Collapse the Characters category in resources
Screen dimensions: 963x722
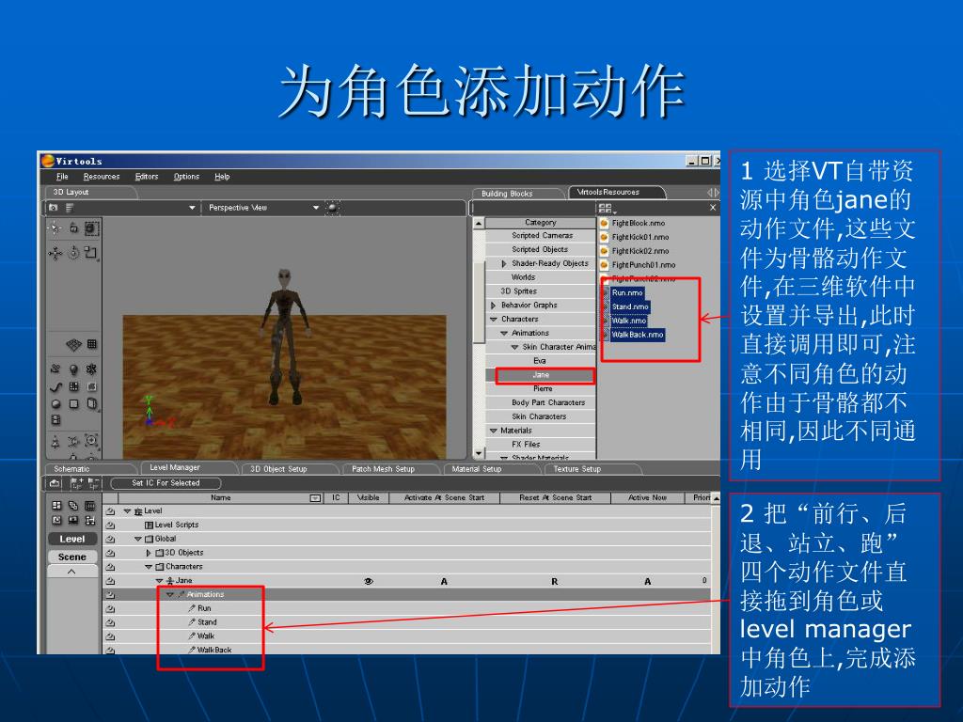[x=494, y=320]
